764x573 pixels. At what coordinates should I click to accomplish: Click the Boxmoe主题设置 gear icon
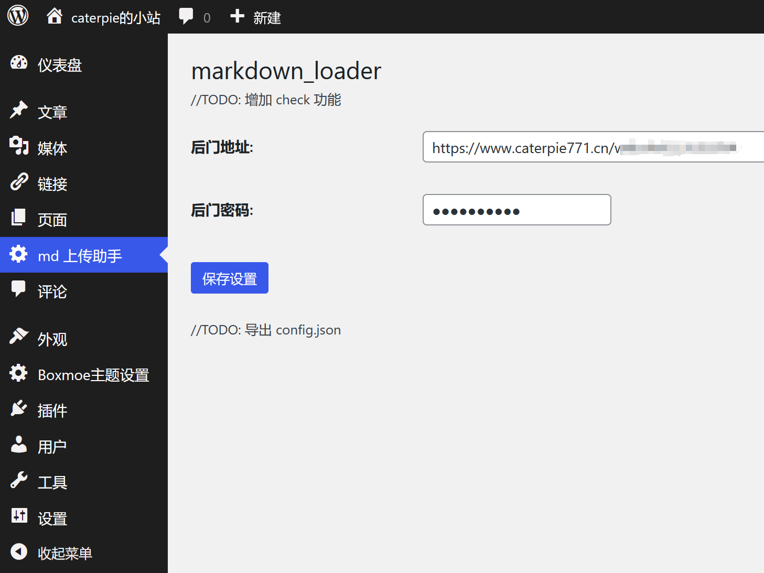(19, 373)
